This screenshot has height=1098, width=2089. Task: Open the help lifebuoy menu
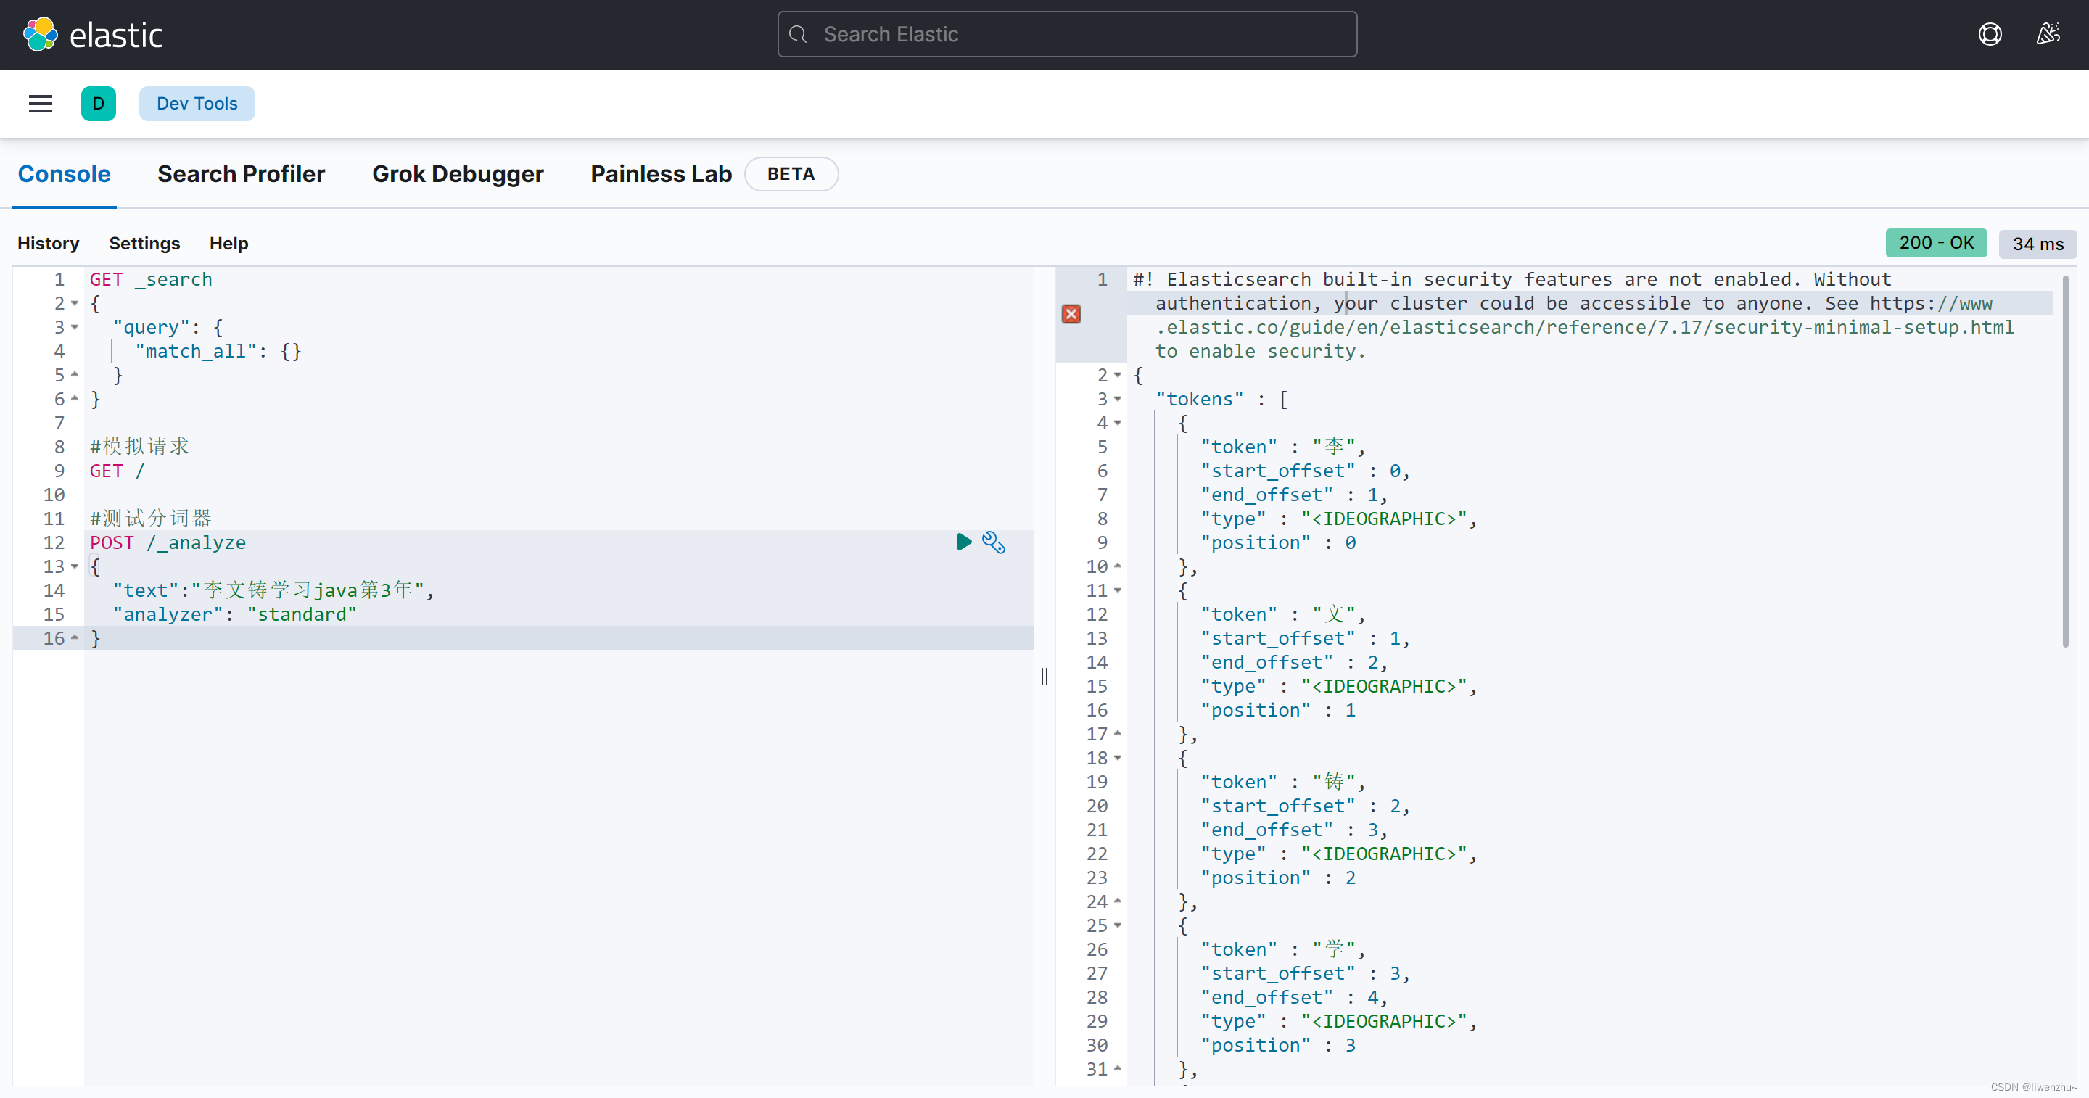click(1990, 34)
